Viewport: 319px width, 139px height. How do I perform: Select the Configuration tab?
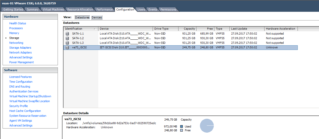coord(125,9)
